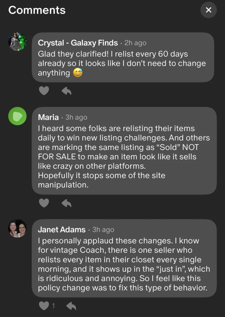Open Crystal's alien profile picture

coord(17,42)
